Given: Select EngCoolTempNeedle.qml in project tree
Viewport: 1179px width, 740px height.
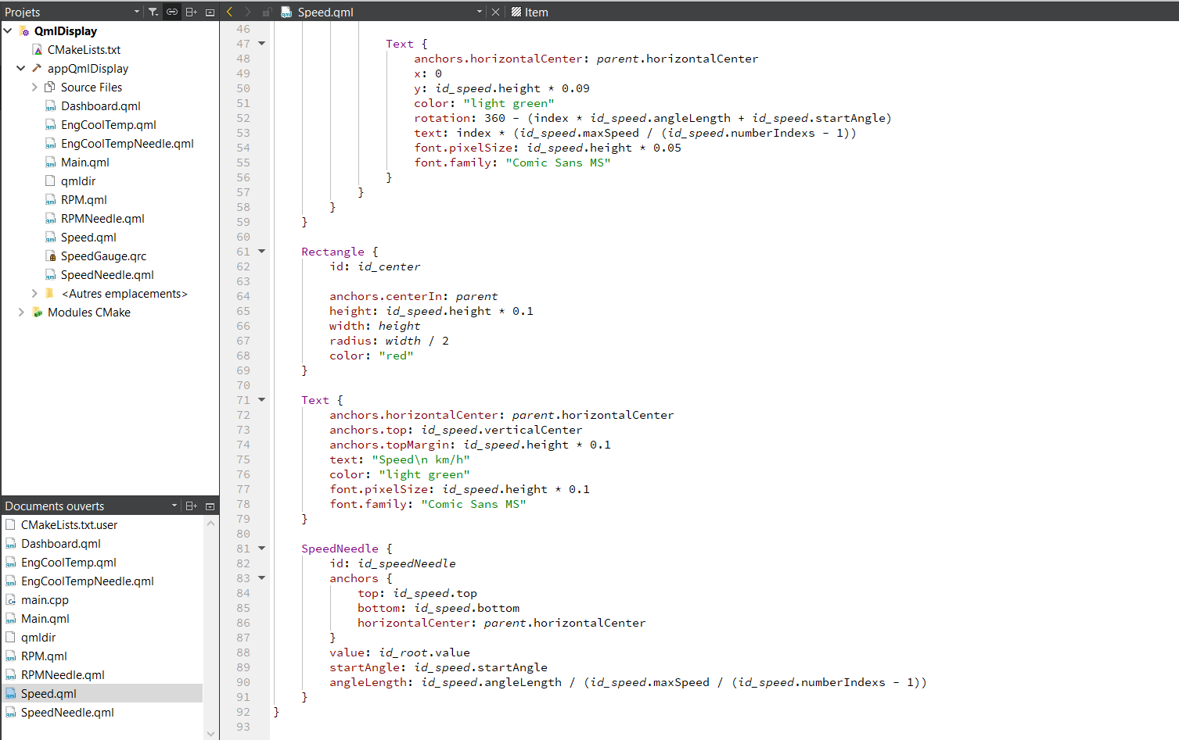Looking at the screenshot, I should tap(128, 143).
